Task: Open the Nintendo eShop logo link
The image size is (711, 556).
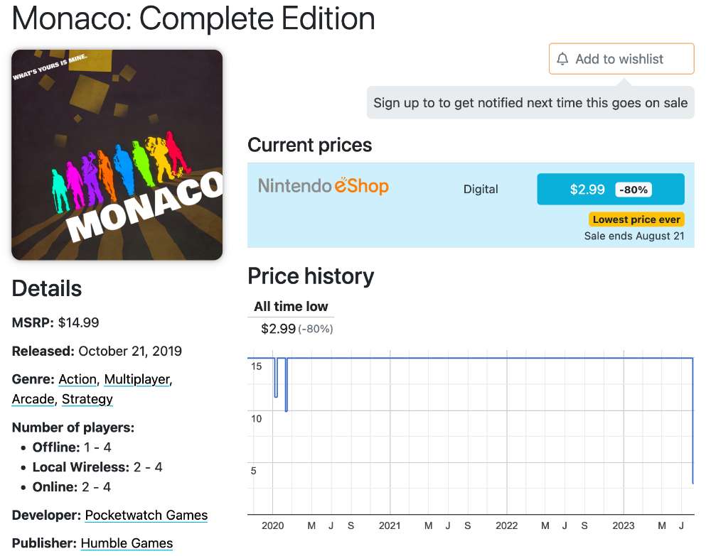Action: click(x=324, y=185)
